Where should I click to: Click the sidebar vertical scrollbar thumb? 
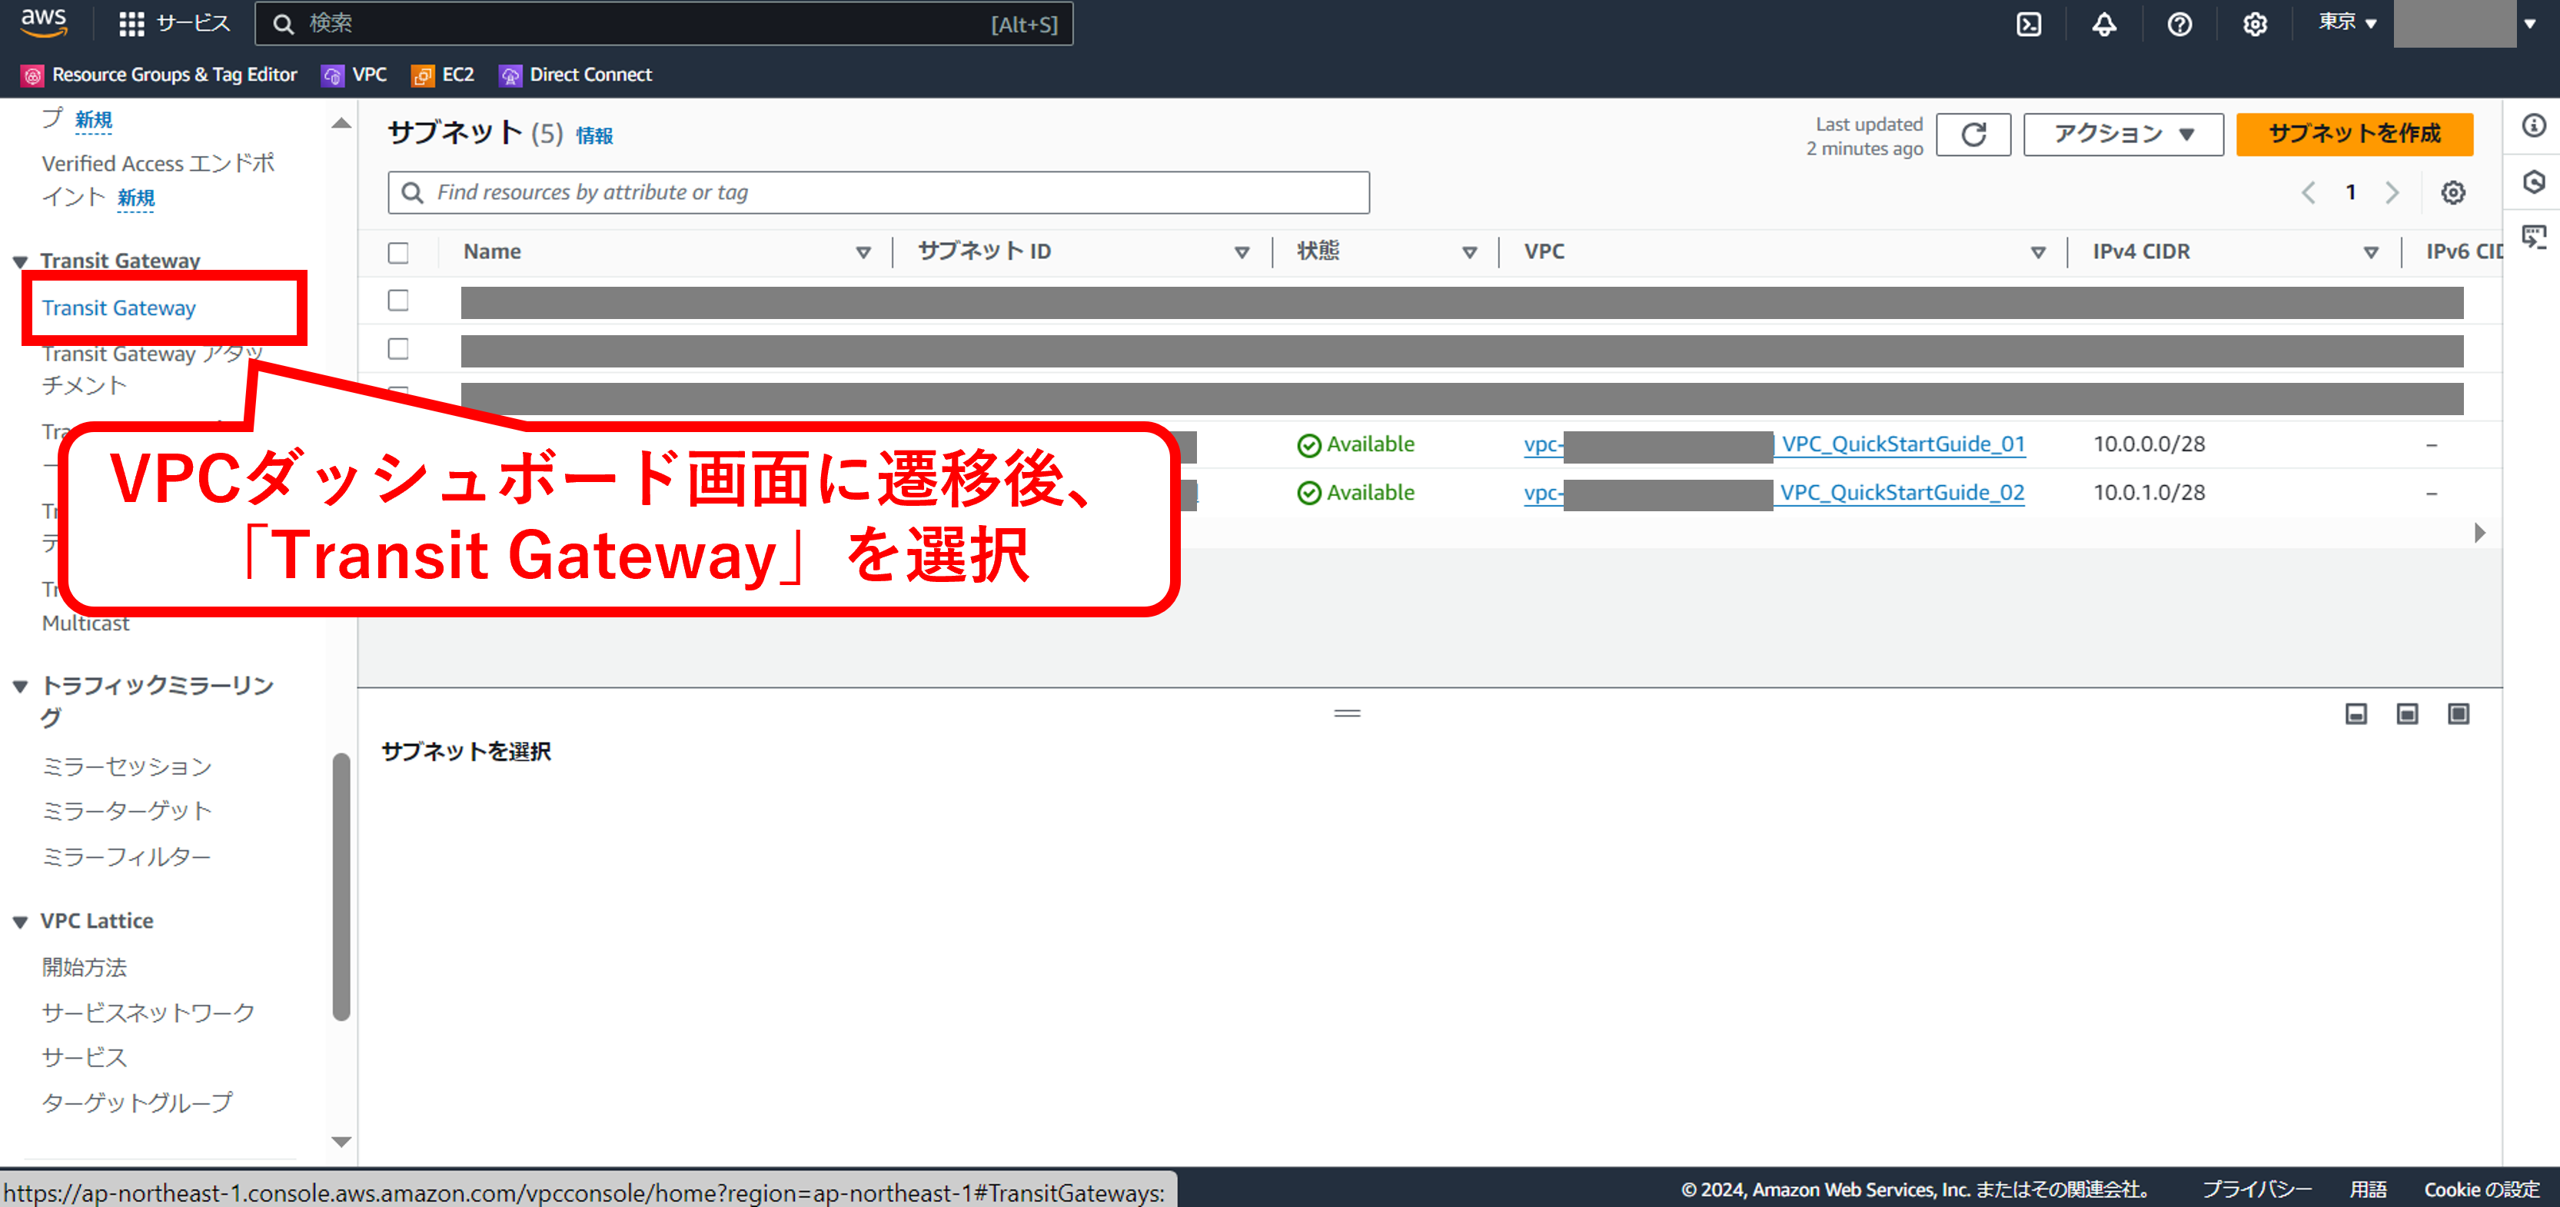341,887
